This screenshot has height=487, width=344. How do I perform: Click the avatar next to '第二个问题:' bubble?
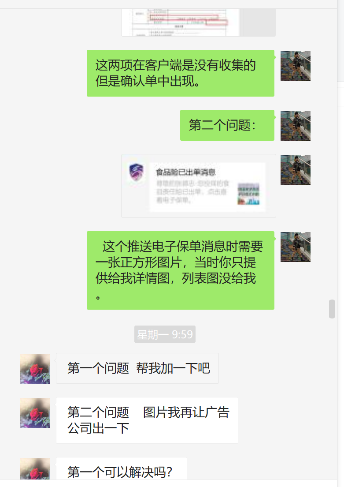295,126
